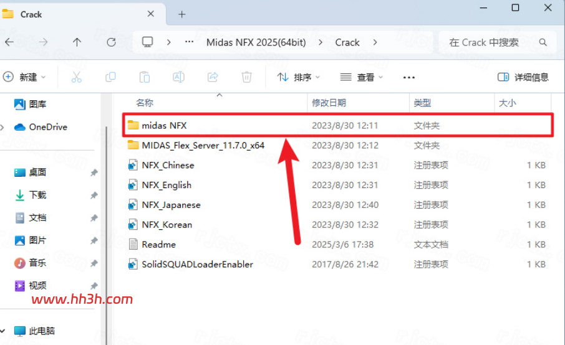Viewport: 565px width, 345px height.
Task: Open the more options ellipsis menu
Action: point(409,77)
